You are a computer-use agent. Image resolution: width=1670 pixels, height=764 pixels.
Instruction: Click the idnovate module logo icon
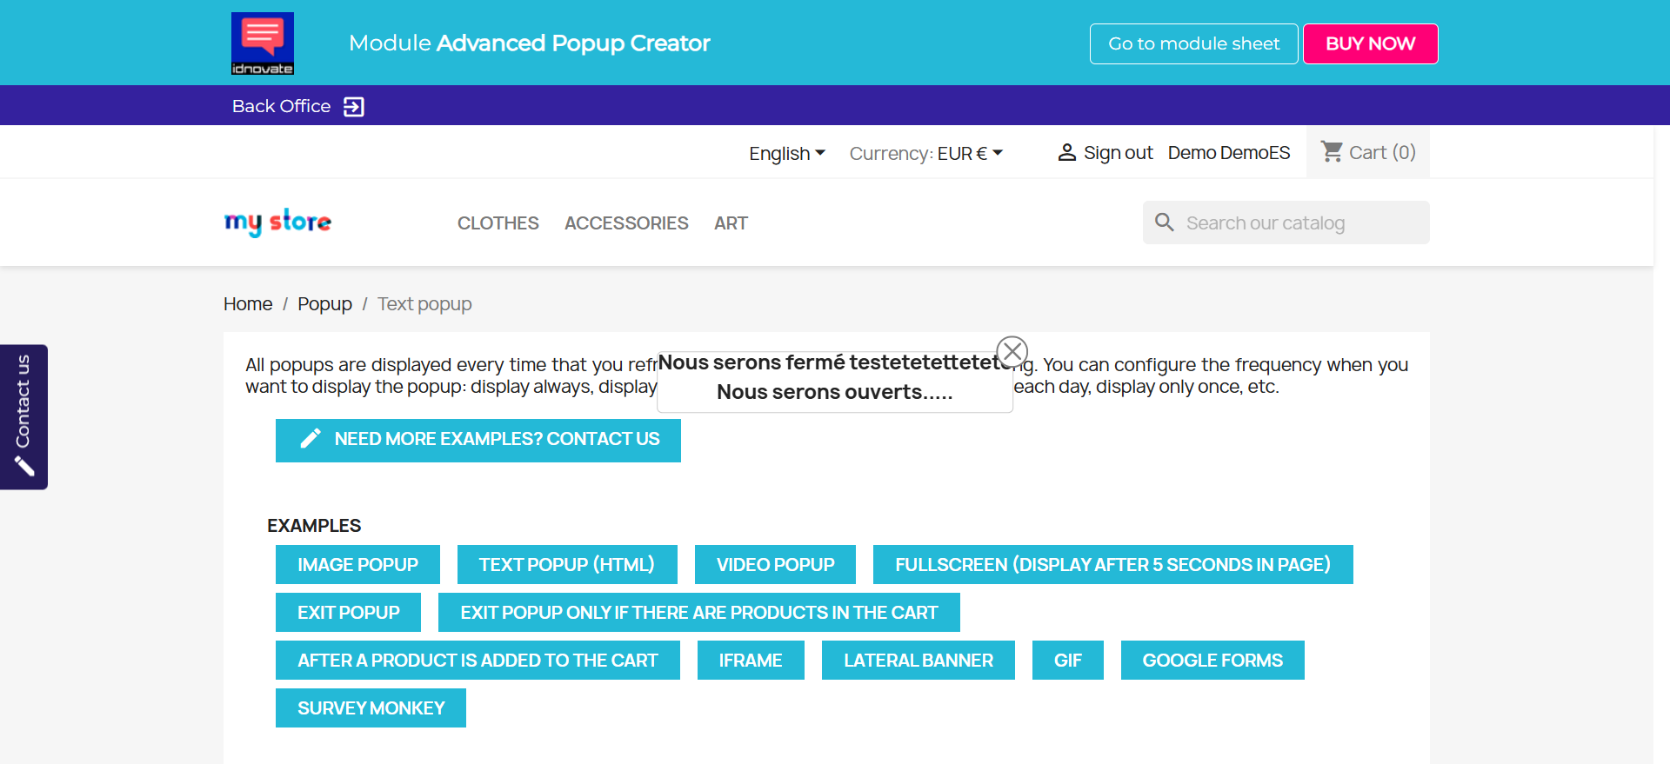[x=262, y=43]
